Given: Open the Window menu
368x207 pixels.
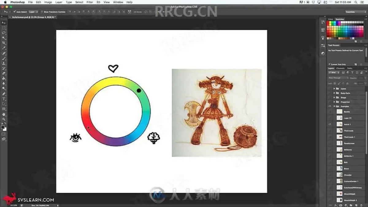Looking at the screenshot, I should pyautogui.click(x=118, y=2).
